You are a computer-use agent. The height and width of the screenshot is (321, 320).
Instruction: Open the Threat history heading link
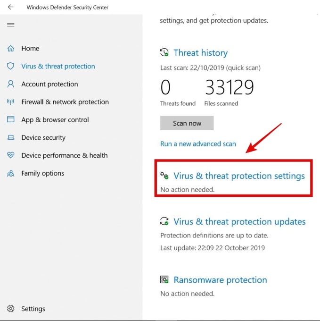click(x=200, y=53)
